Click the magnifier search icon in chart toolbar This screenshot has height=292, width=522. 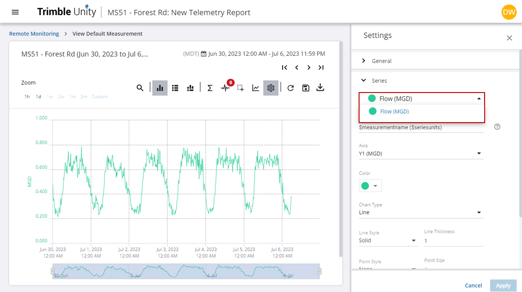(140, 88)
